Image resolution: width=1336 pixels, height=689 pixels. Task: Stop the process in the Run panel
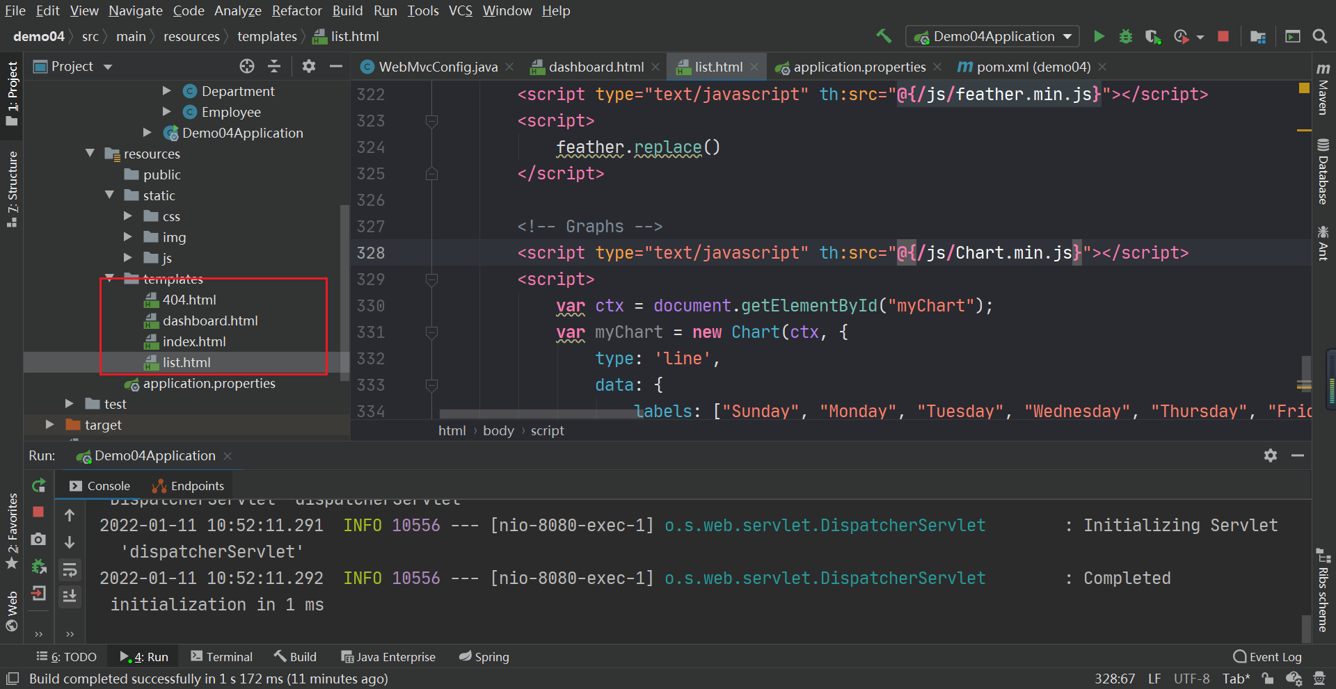tap(38, 512)
